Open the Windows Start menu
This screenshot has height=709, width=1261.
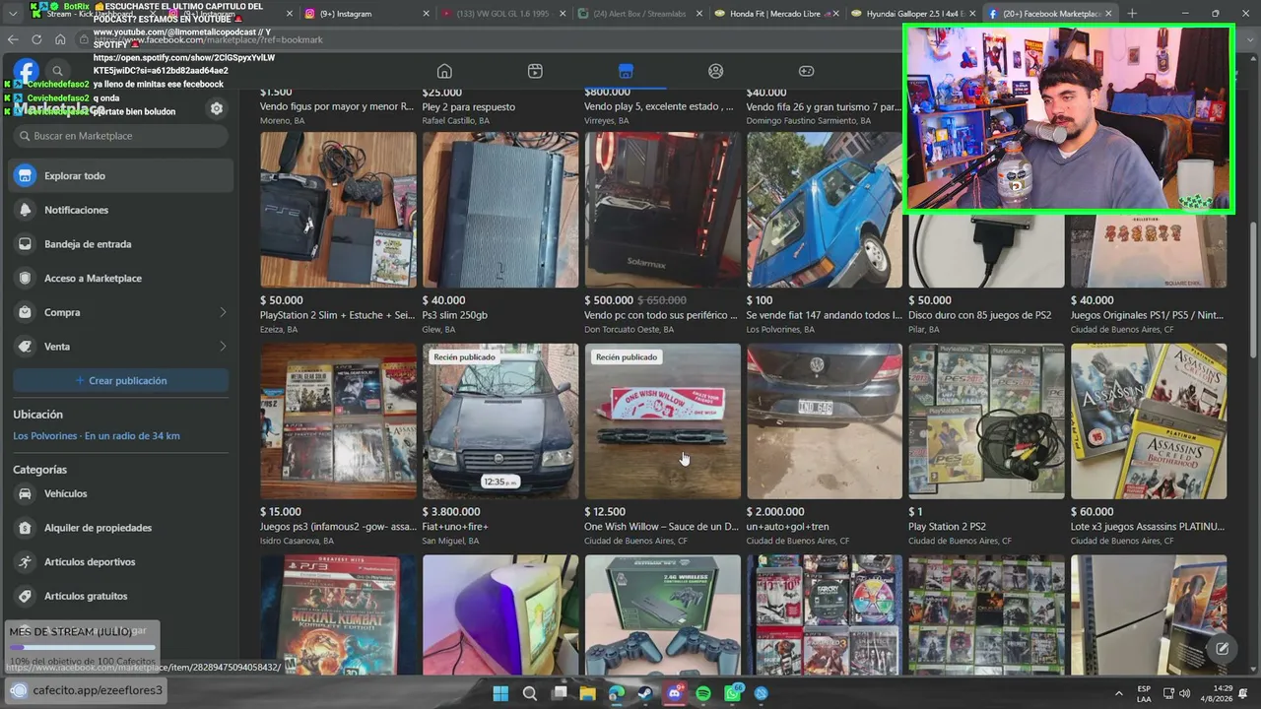coord(500,693)
